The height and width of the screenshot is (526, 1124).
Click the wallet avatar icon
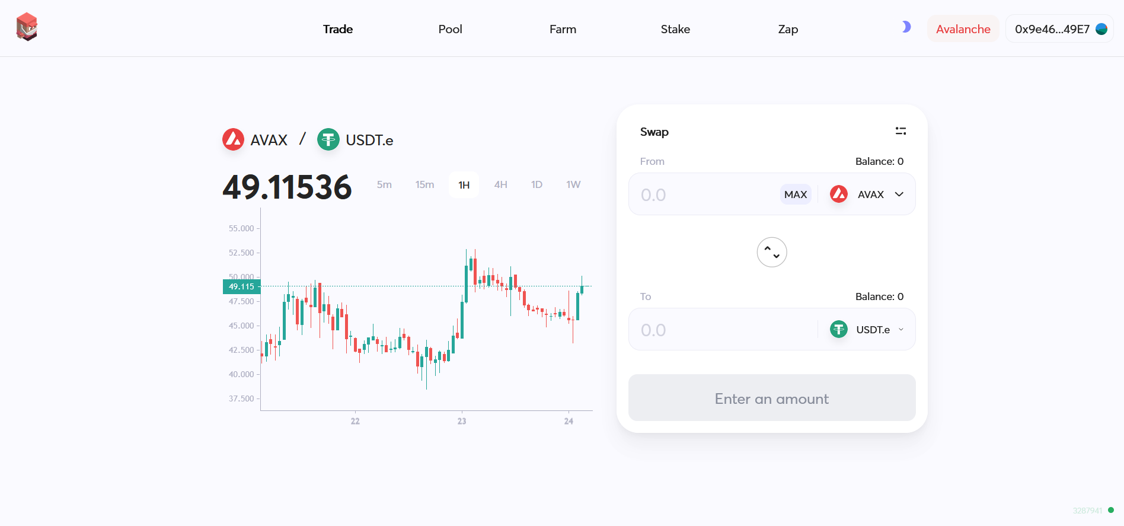(1101, 29)
